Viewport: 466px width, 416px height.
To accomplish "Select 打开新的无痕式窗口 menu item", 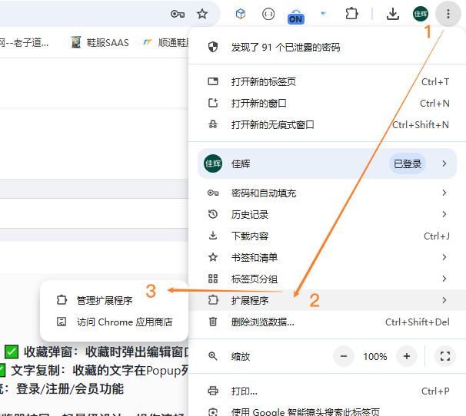I will point(327,124).
